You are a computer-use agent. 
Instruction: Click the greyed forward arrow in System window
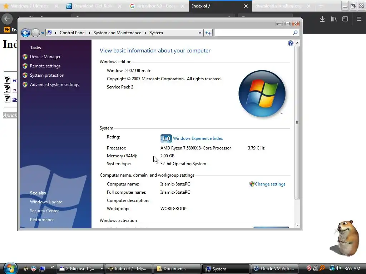click(x=35, y=33)
